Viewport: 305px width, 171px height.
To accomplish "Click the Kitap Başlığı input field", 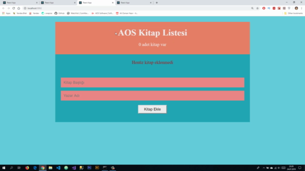I will click(x=152, y=82).
